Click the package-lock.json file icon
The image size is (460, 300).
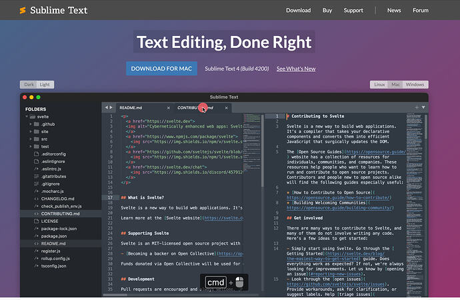point(37,229)
